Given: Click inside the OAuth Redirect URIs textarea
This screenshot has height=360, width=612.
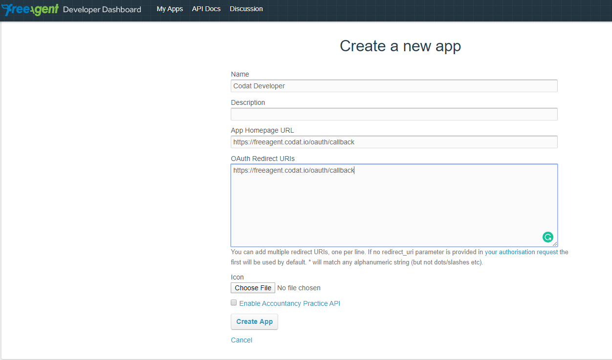Looking at the screenshot, I should (394, 205).
